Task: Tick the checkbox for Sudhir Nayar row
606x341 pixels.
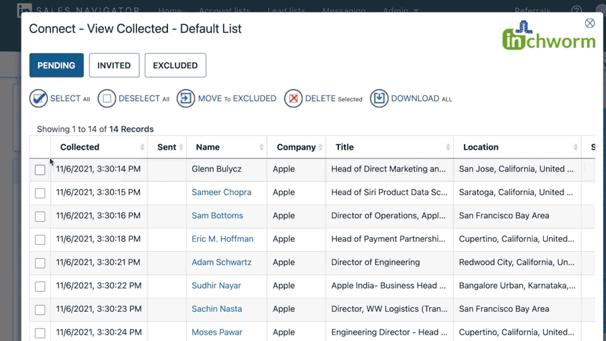Action: pyautogui.click(x=40, y=286)
